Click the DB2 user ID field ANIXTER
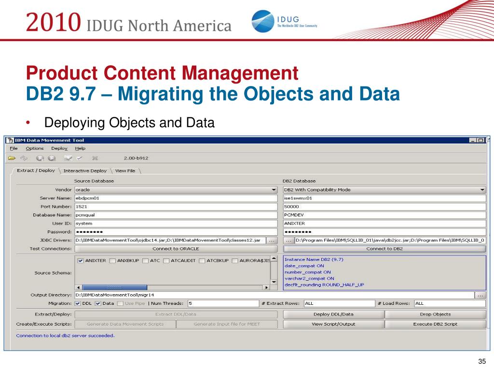Viewport: 494px width, 371px height. pyautogui.click(x=384, y=223)
